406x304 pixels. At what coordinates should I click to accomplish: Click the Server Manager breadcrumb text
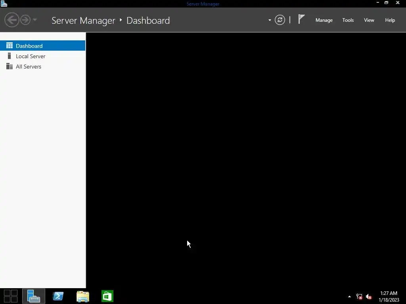pyautogui.click(x=83, y=21)
